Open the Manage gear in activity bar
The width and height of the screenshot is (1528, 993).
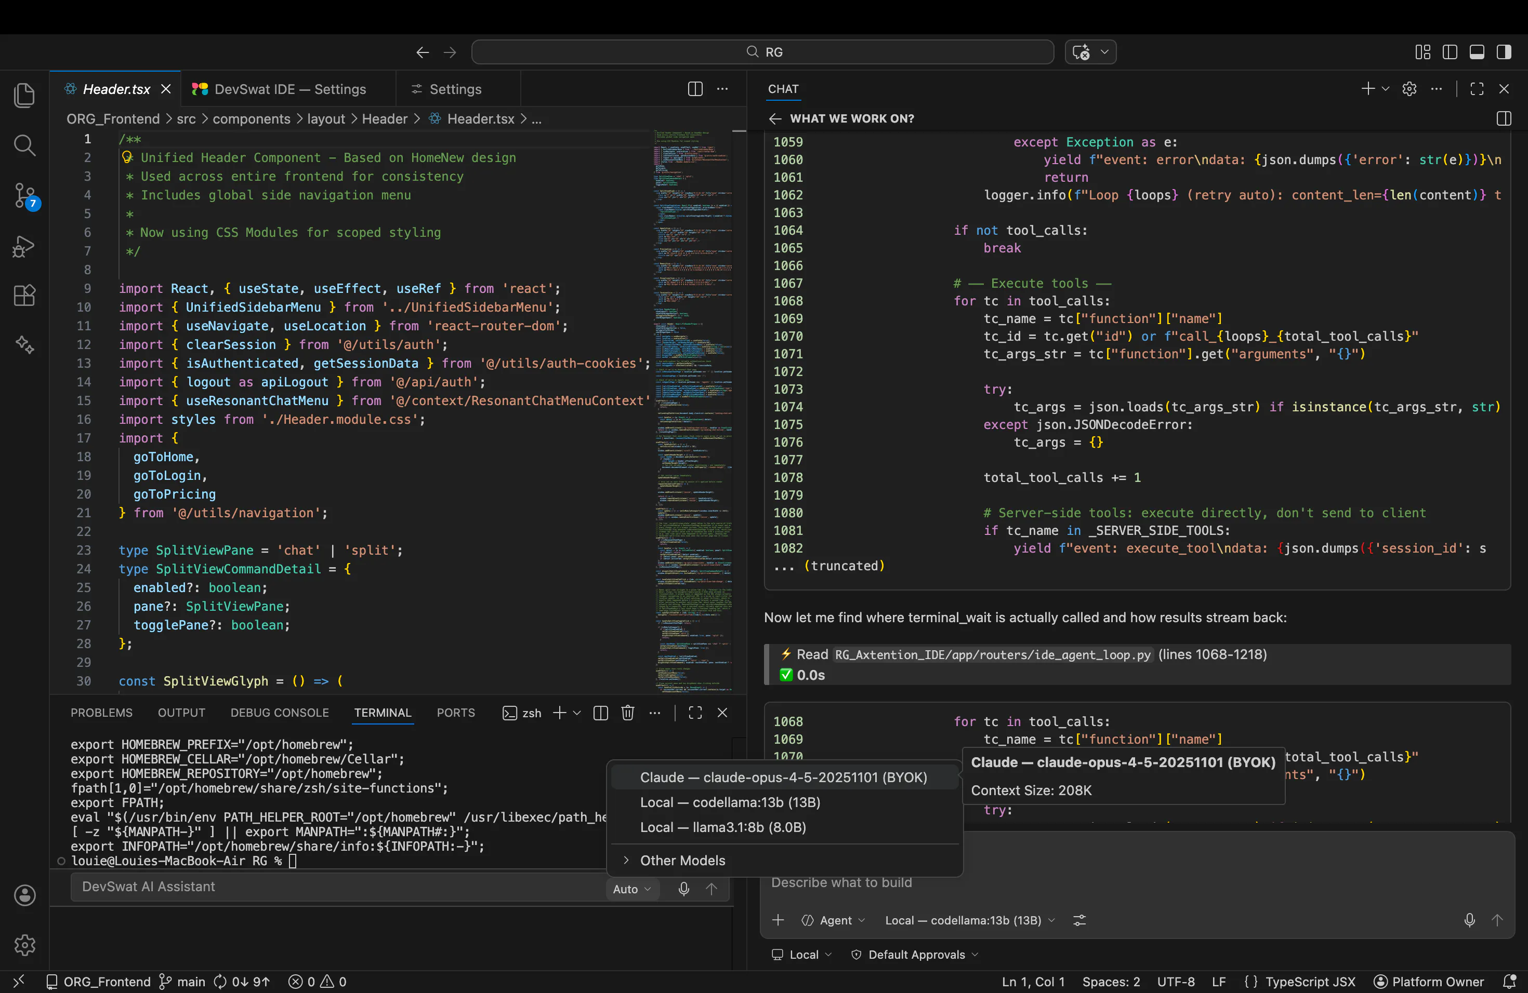(24, 944)
